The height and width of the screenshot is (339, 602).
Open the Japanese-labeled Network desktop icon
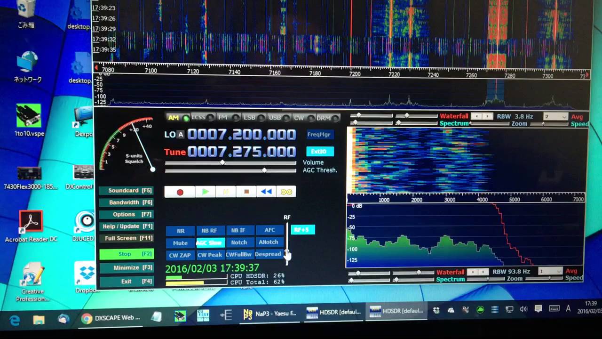tap(27, 67)
